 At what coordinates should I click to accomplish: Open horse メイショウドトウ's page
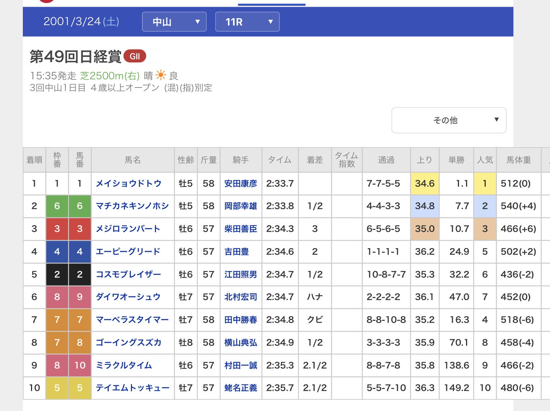[129, 183]
